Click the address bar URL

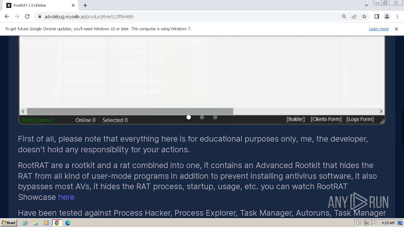pyautogui.click(x=89, y=16)
